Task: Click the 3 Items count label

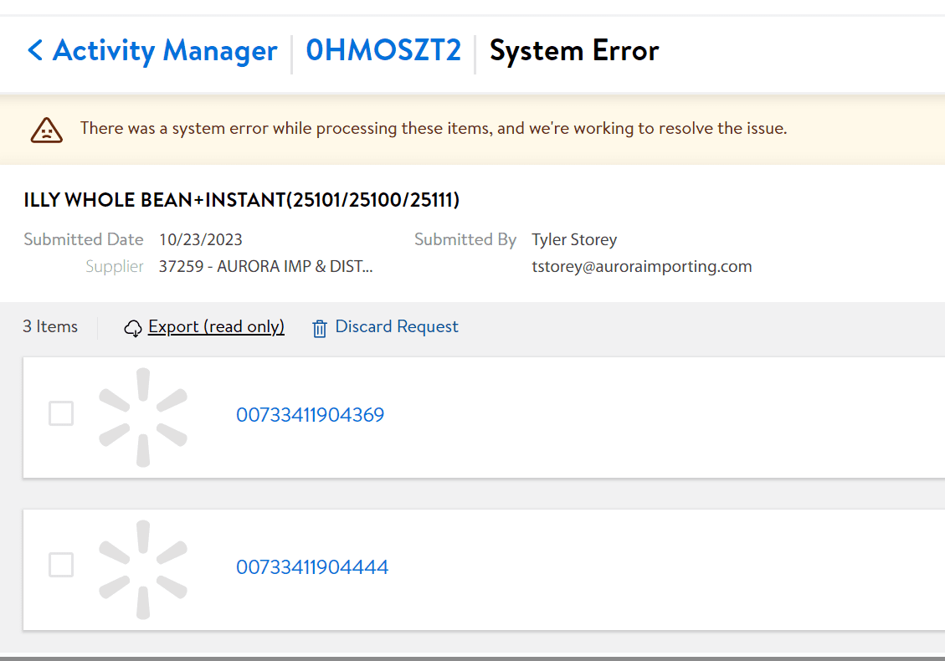Action: (x=50, y=326)
